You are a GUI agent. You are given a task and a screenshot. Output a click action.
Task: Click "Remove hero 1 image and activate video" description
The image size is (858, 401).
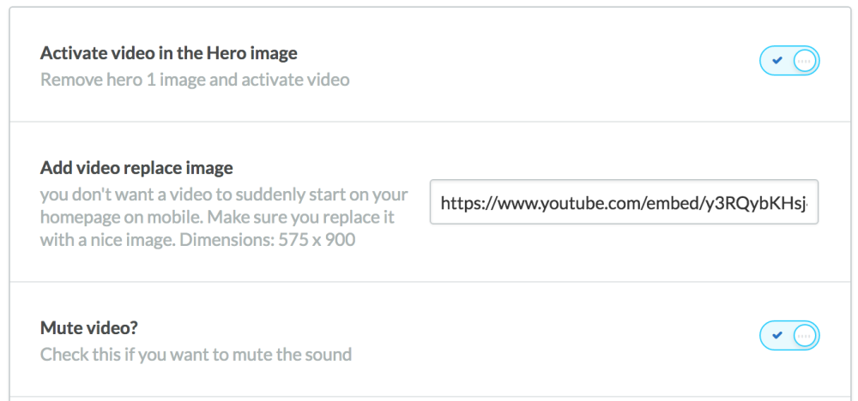(195, 81)
